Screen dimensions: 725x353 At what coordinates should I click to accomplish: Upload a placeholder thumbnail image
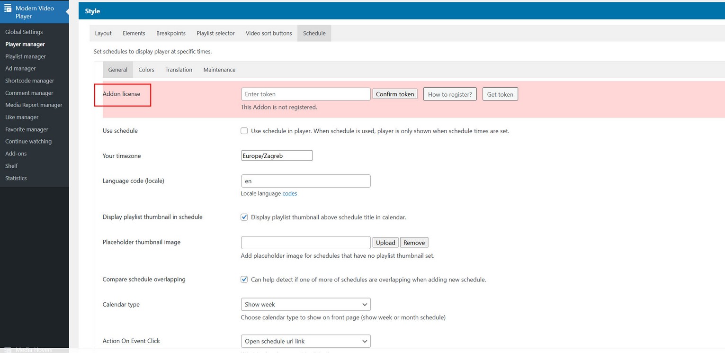(385, 243)
